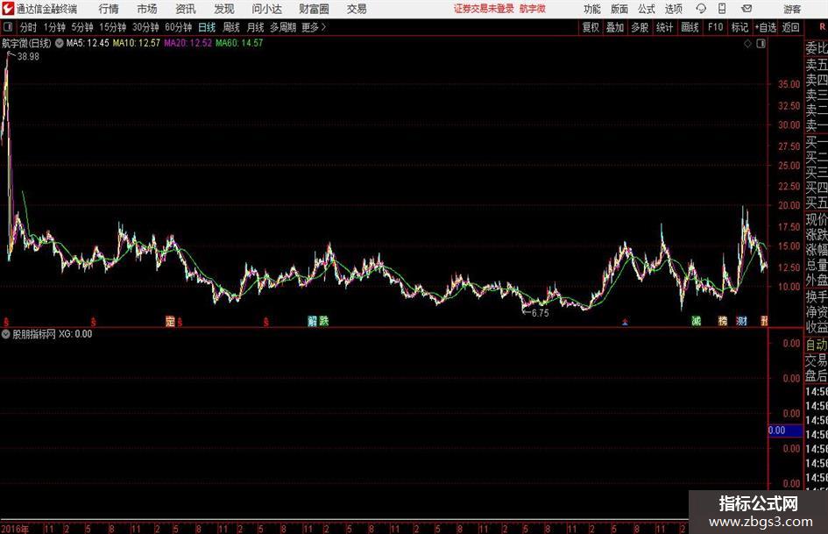Select the 日线 daily period tab
The width and height of the screenshot is (828, 534).
pos(207,27)
